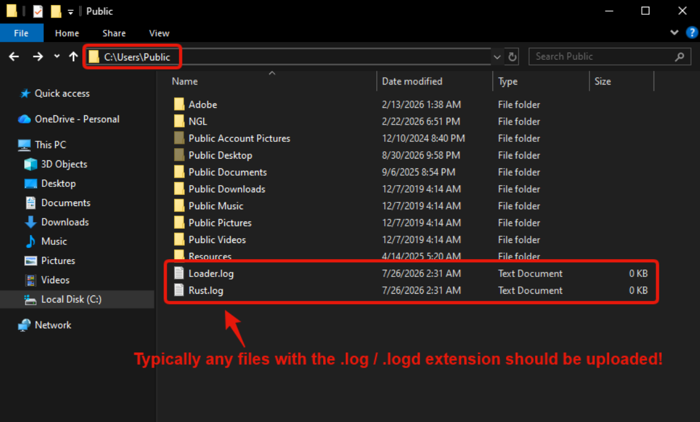
Task: Refresh the current folder view
Action: click(x=512, y=57)
